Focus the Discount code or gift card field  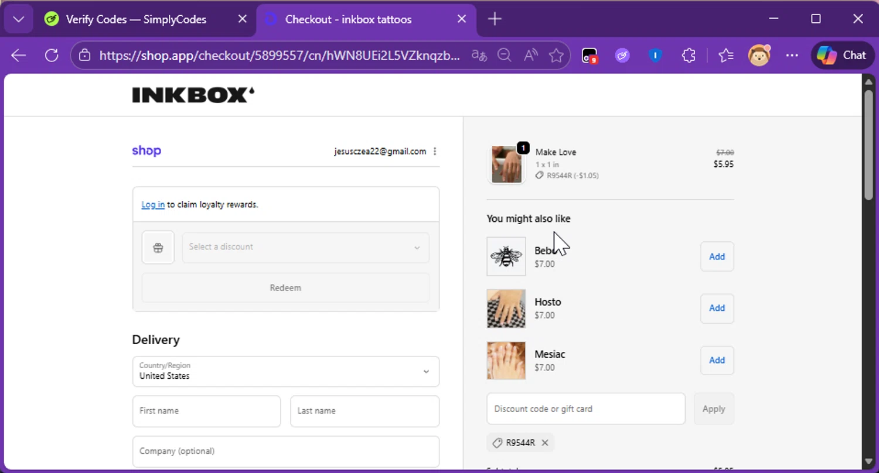tap(586, 409)
